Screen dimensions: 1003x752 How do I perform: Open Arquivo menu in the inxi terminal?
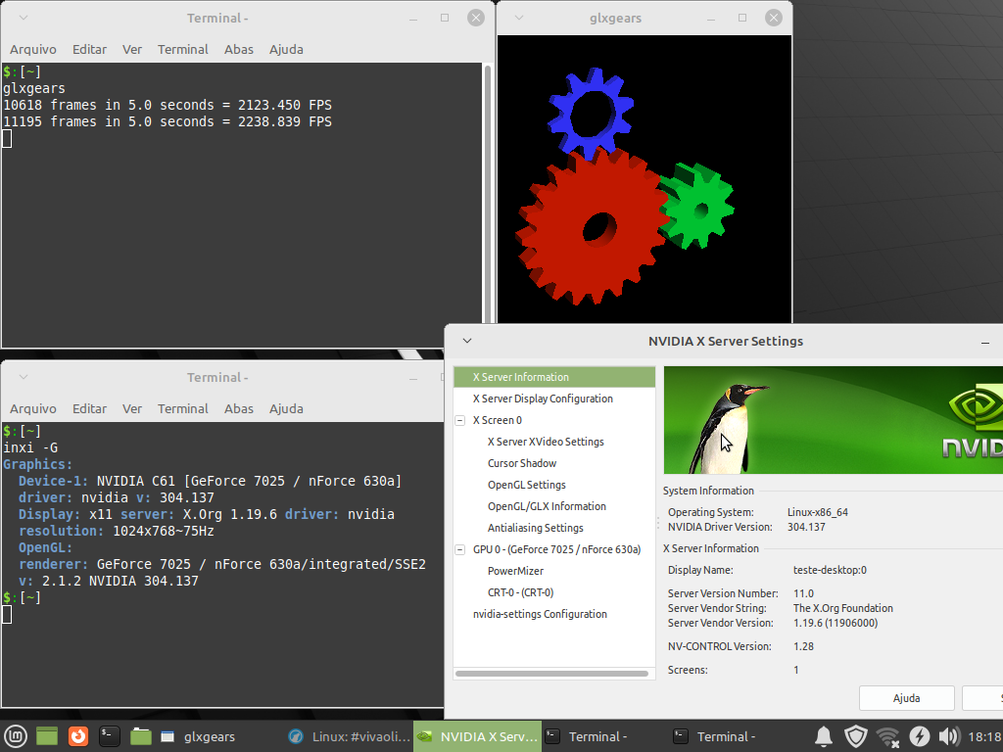tap(33, 408)
